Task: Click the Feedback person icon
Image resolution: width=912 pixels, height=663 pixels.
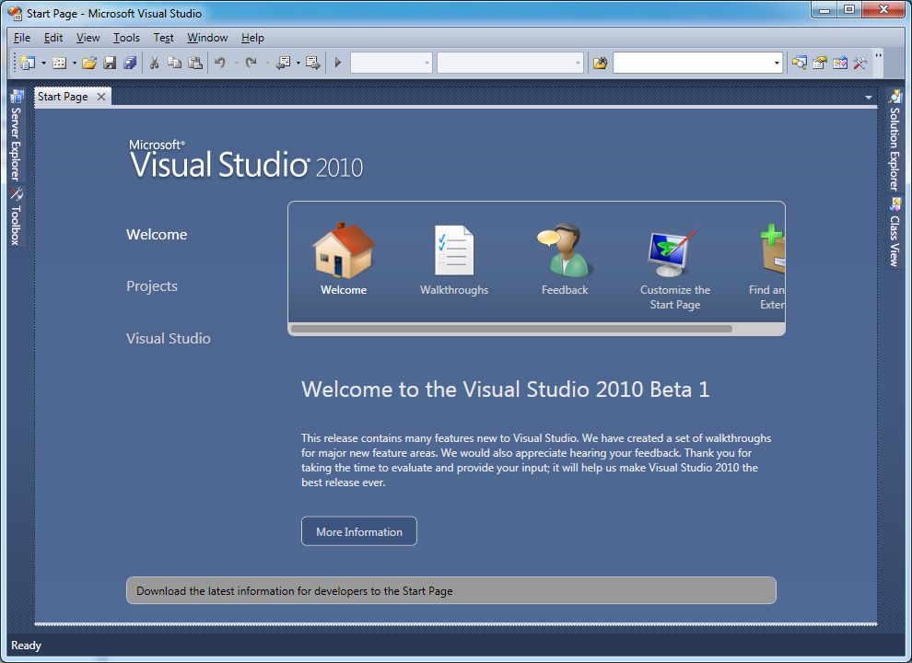Action: coord(565,250)
